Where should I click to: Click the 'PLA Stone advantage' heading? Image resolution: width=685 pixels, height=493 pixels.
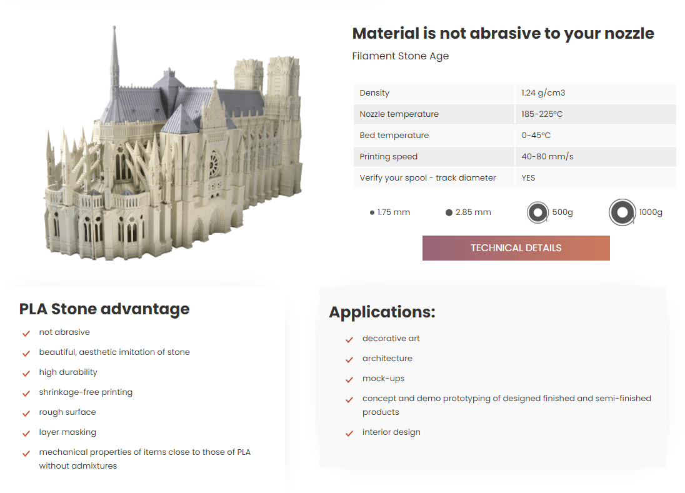click(x=104, y=309)
